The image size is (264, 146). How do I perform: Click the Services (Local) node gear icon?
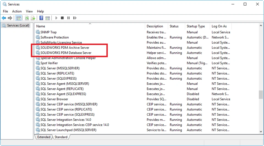(4, 25)
